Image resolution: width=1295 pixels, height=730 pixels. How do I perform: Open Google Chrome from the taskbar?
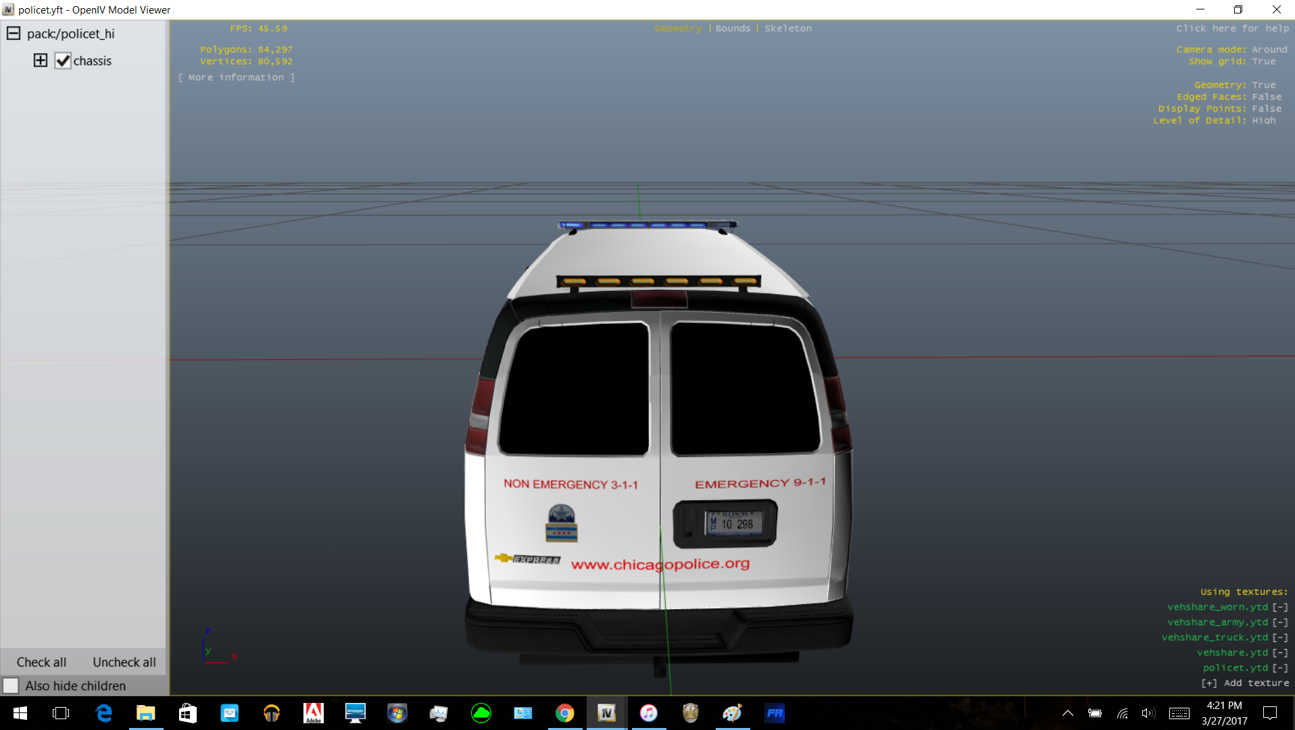(x=564, y=713)
